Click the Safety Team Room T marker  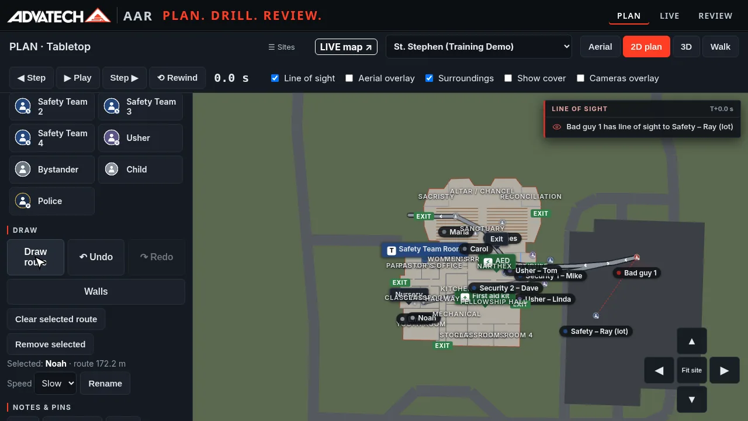tap(392, 250)
